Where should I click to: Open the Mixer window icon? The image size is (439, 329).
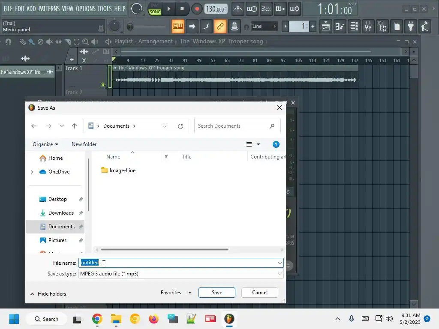click(x=368, y=27)
